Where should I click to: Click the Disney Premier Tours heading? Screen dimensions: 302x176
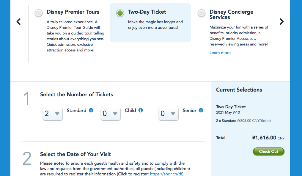click(73, 12)
